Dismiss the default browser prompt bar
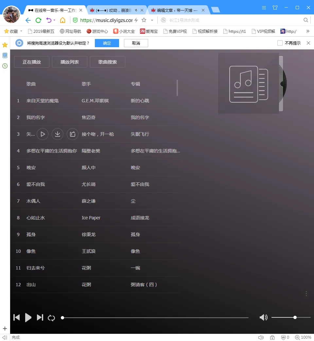Screen dimensions: 314x341 308,43
